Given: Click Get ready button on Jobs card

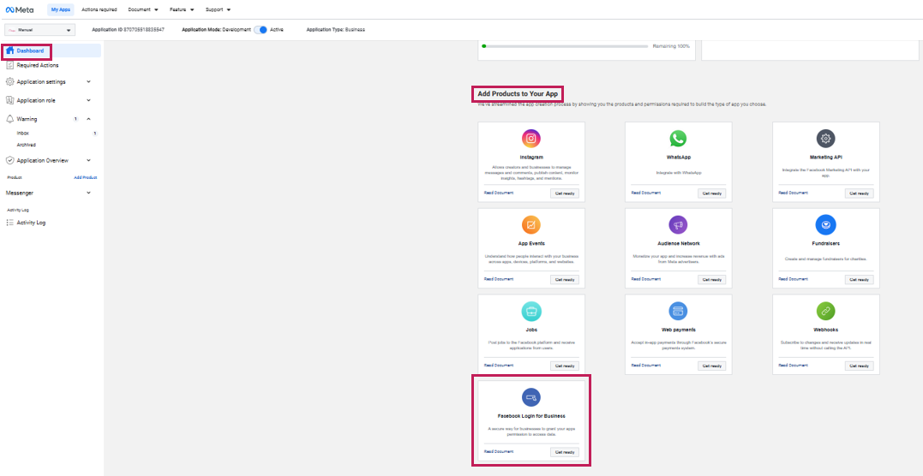Looking at the screenshot, I should (x=564, y=366).
